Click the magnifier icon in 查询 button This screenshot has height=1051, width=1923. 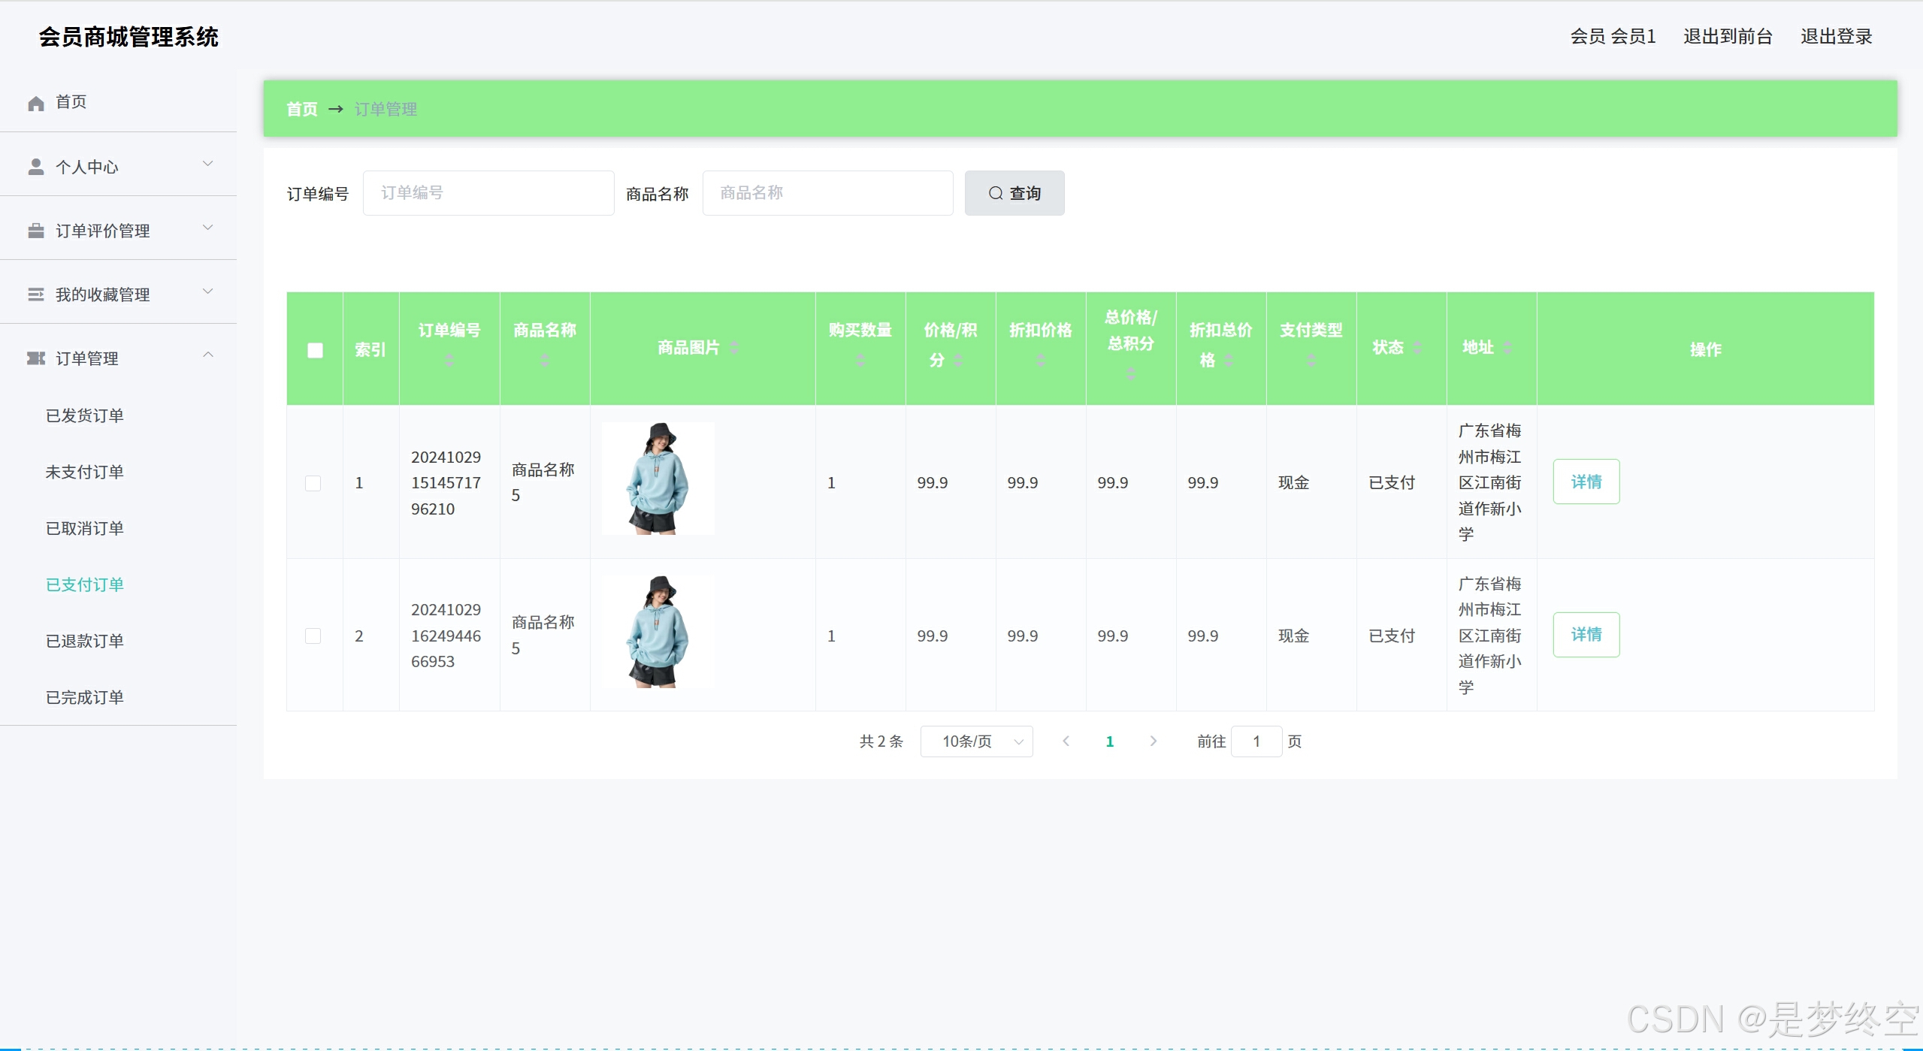click(996, 194)
